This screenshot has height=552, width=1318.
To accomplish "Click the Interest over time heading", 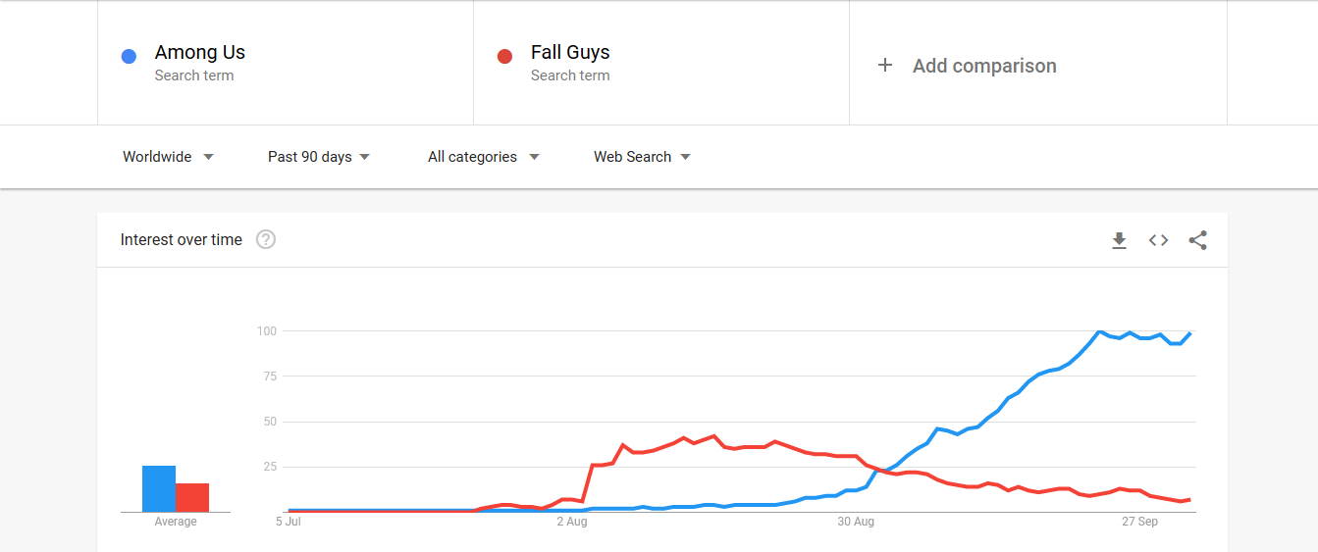I will click(x=181, y=239).
